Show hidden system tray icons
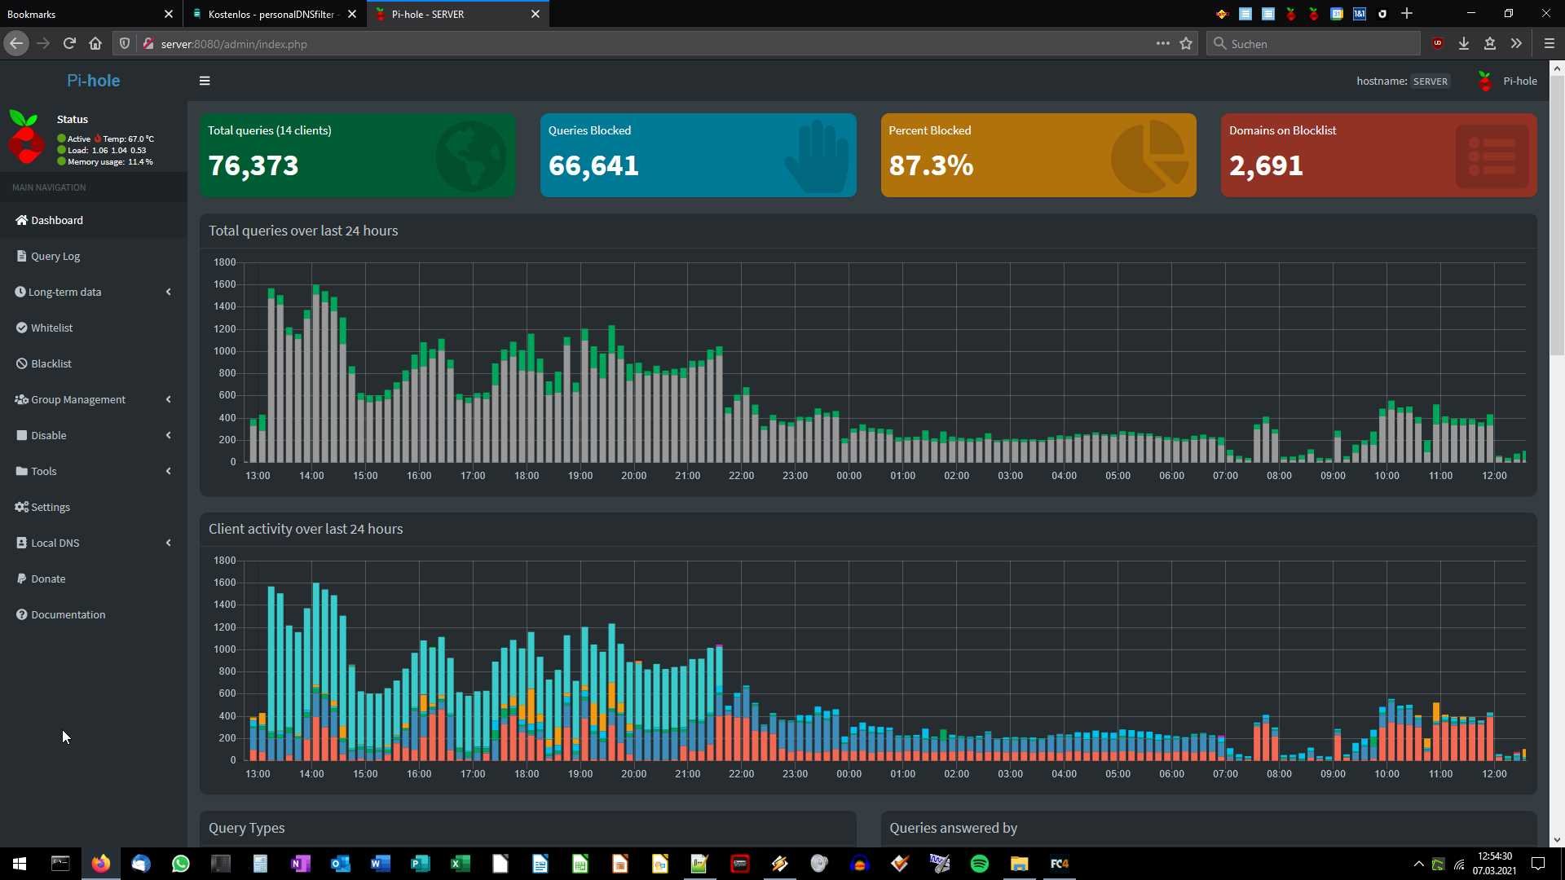This screenshot has width=1565, height=880. tap(1418, 864)
